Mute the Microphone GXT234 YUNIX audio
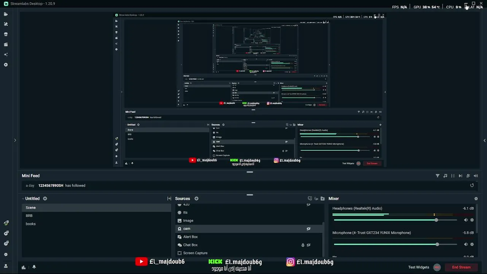 tap(466, 244)
